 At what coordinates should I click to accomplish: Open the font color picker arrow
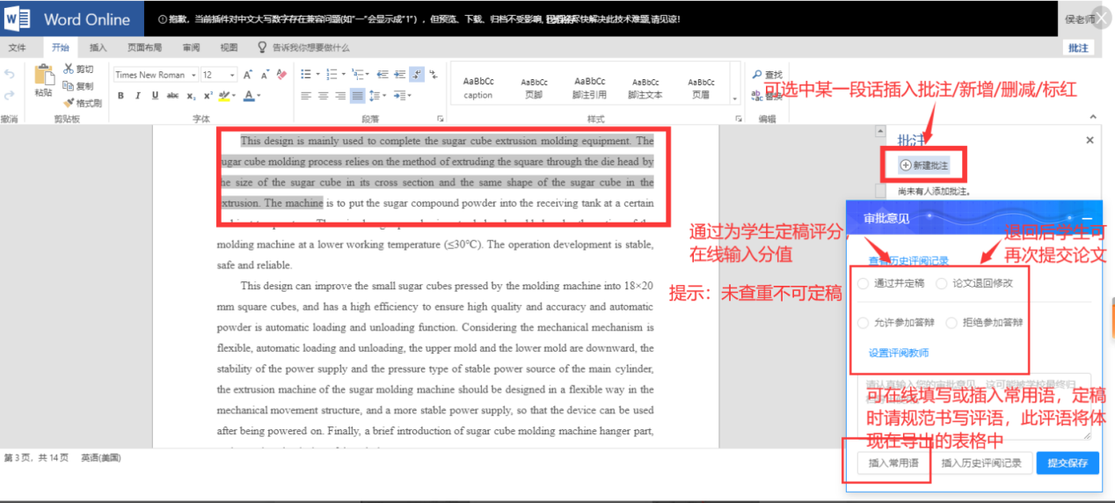260,96
